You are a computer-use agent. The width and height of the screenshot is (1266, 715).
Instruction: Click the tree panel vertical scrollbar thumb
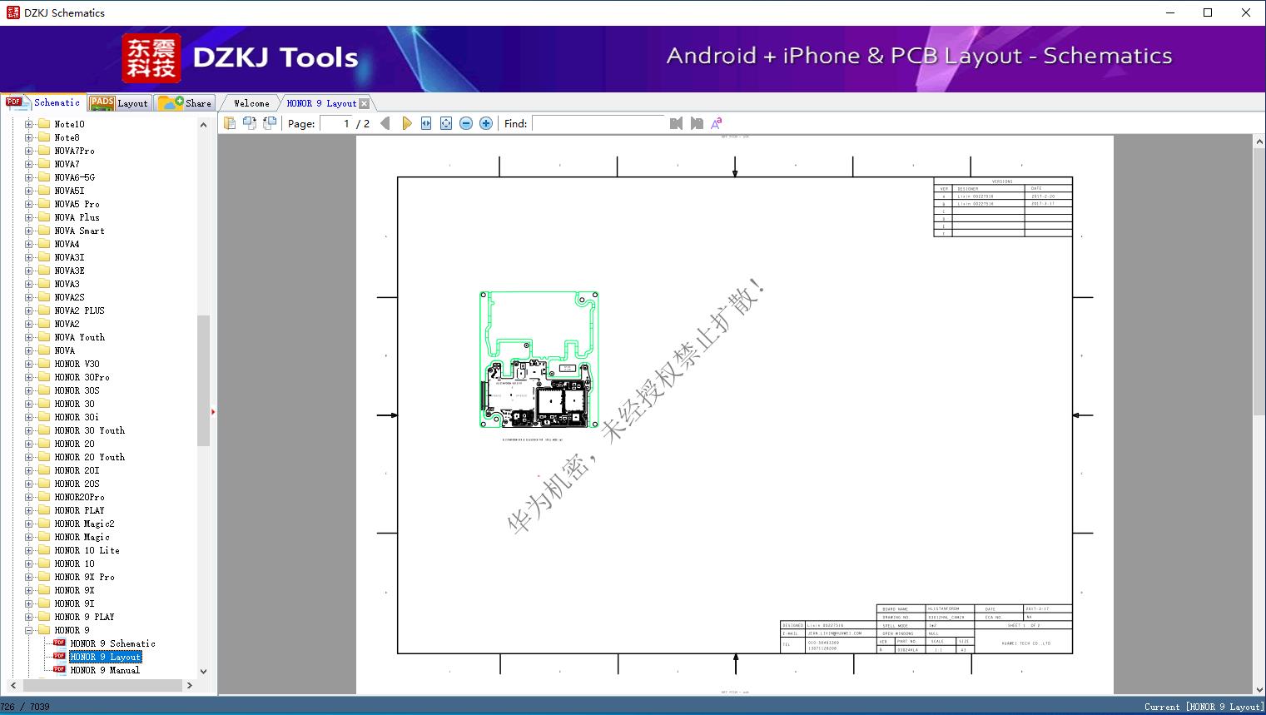coord(203,380)
